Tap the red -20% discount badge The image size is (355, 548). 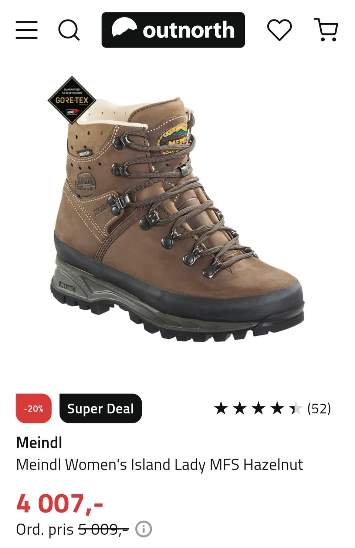tap(34, 408)
